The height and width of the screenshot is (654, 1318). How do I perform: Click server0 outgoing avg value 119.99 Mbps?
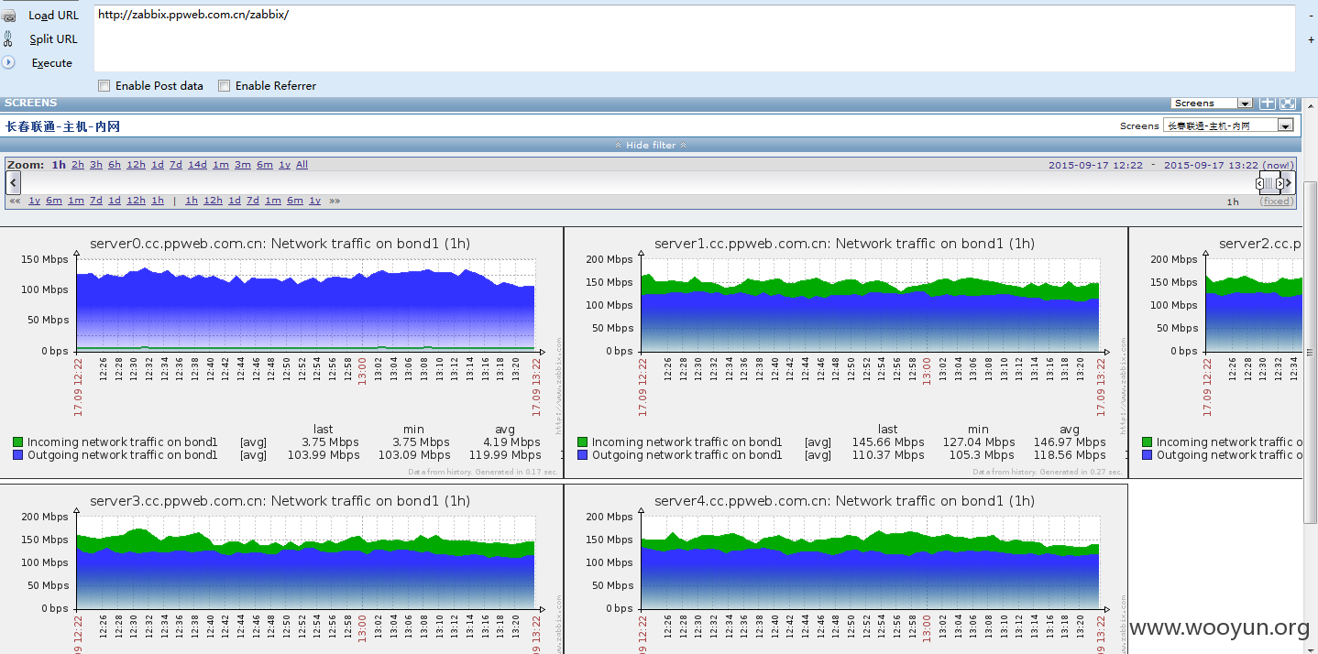505,454
